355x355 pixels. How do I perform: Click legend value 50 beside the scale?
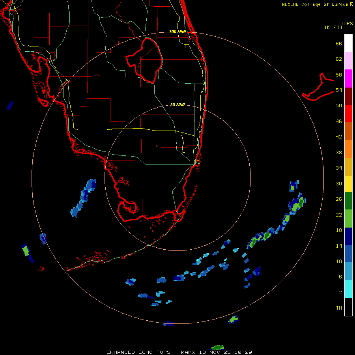pos(339,106)
